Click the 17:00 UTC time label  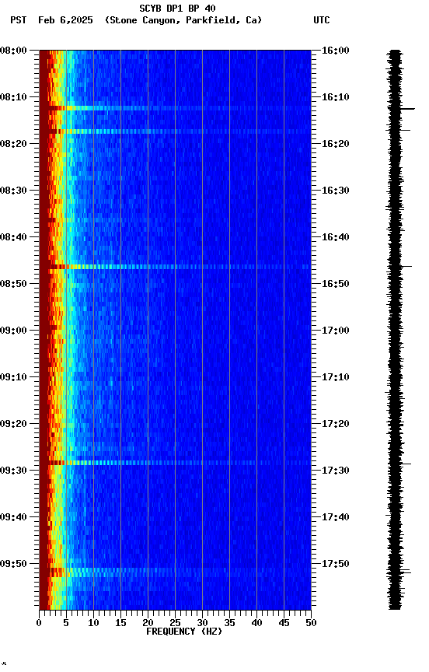point(335,331)
